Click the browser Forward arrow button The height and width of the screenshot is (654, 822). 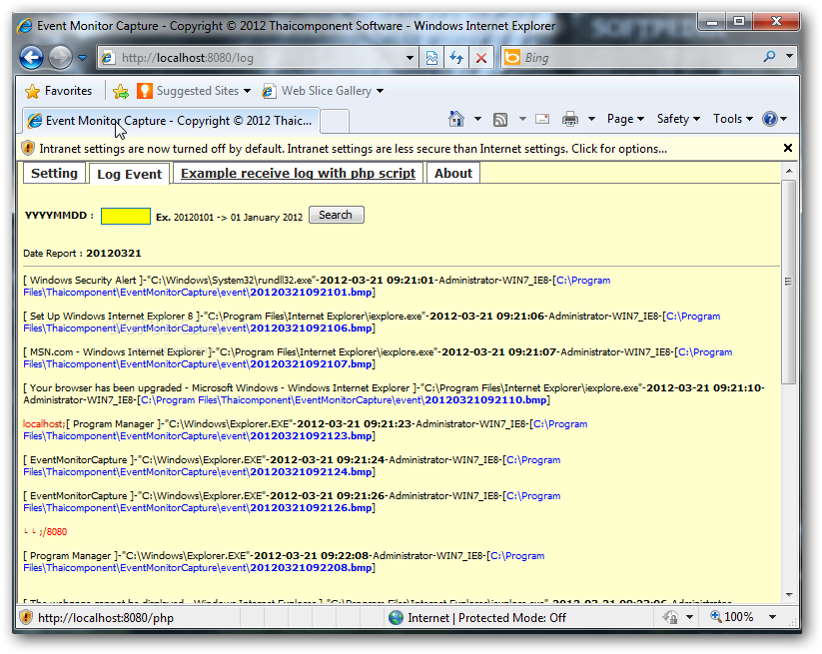(60, 57)
